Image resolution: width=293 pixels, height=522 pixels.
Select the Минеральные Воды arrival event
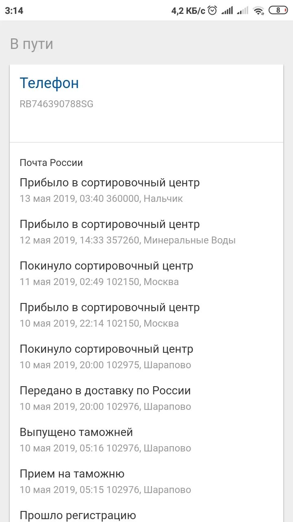(127, 232)
